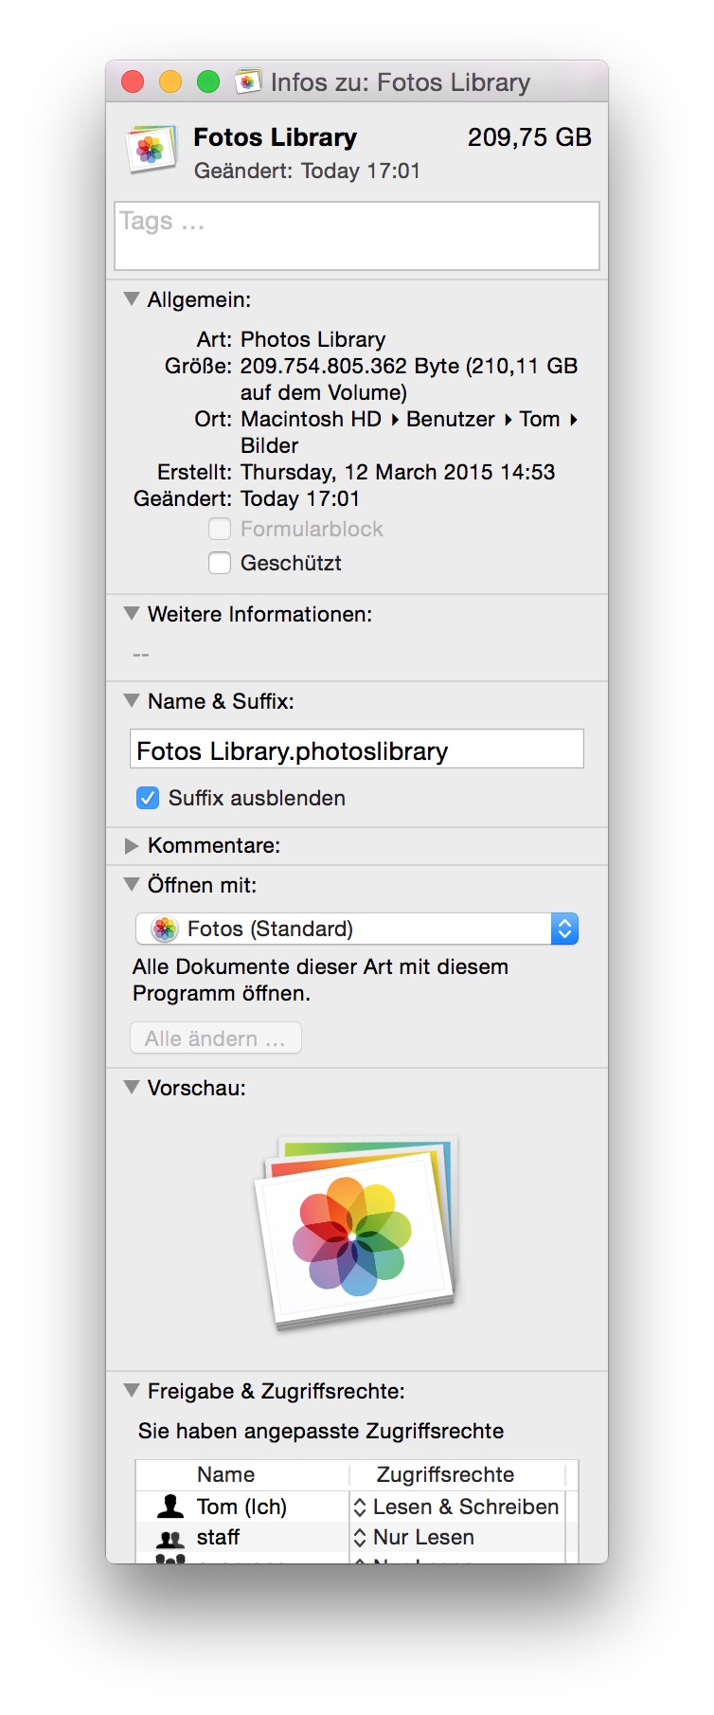
Task: Click the staff group icon
Action: pos(170,1538)
